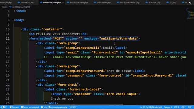The image size is (194, 109).
Task: Click line number 12 in the gutter
Action: 8,38
